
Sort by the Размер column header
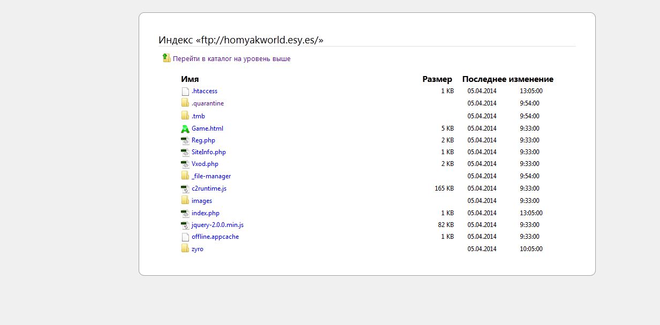click(437, 79)
